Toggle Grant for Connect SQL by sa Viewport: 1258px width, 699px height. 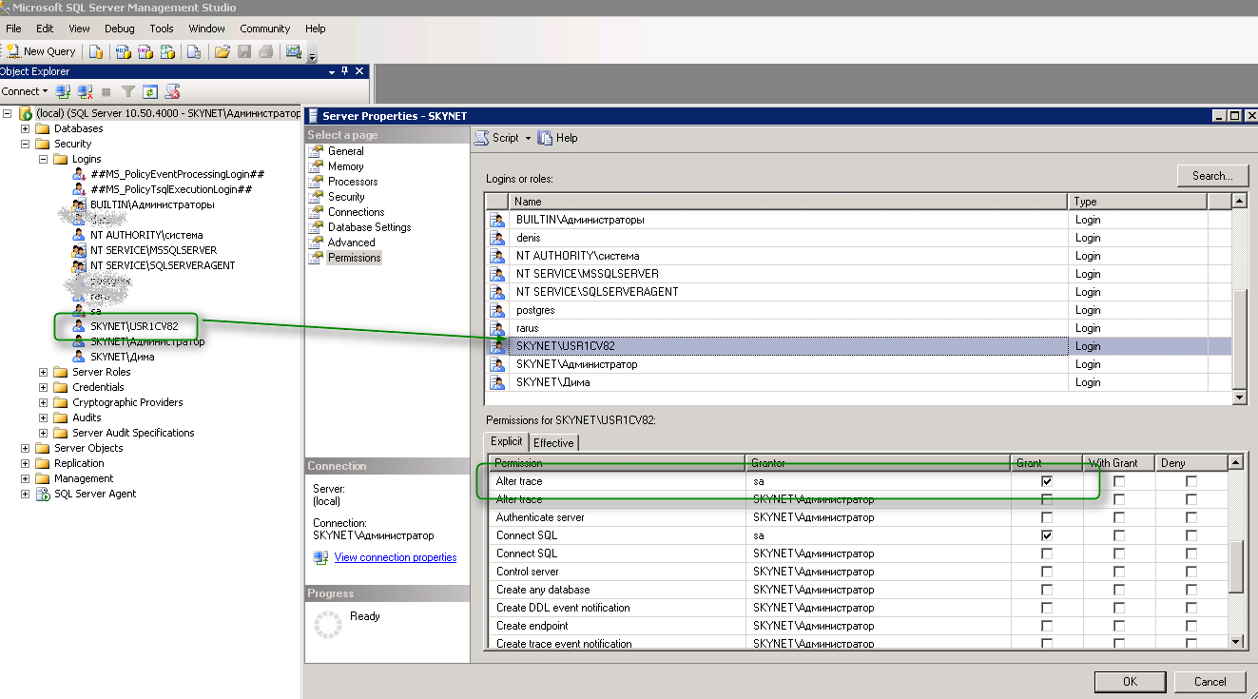(x=1047, y=535)
